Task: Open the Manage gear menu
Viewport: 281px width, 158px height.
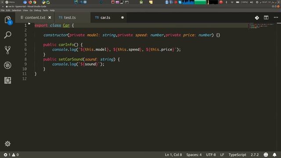Action: pyautogui.click(x=7, y=144)
